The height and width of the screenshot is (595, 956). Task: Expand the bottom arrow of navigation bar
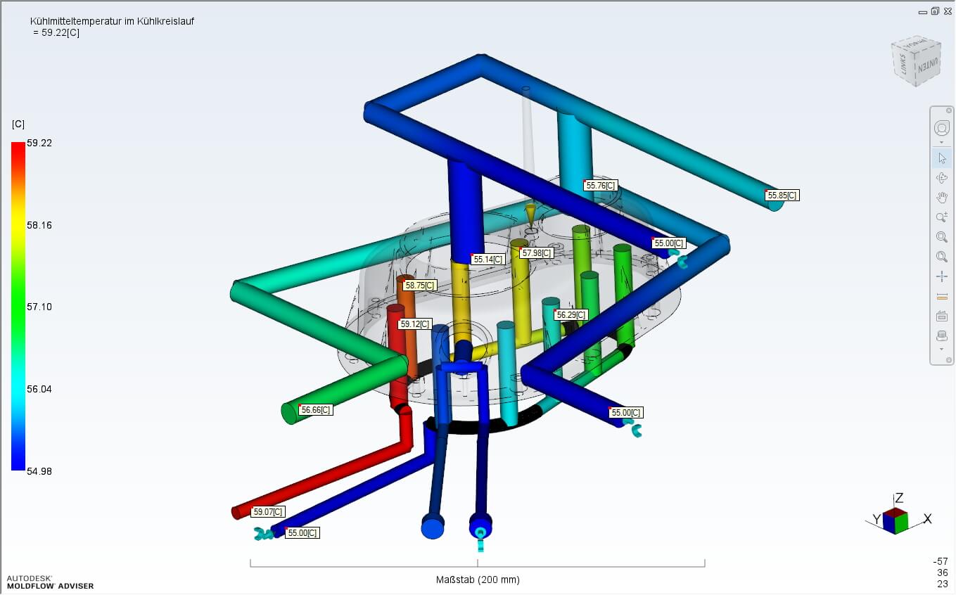941,350
